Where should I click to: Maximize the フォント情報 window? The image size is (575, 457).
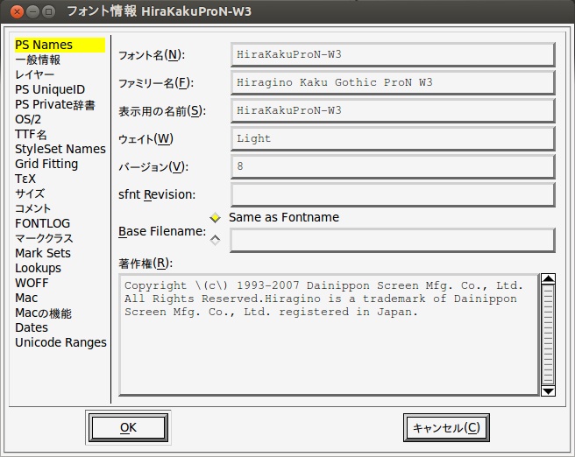(48, 11)
